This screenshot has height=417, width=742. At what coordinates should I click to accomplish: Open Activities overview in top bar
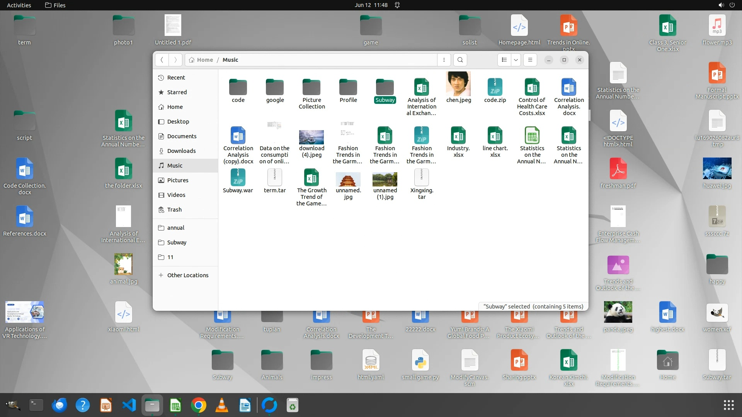click(x=19, y=5)
